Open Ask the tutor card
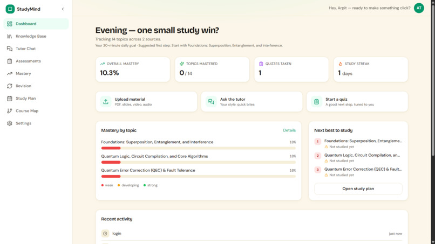 click(x=252, y=102)
